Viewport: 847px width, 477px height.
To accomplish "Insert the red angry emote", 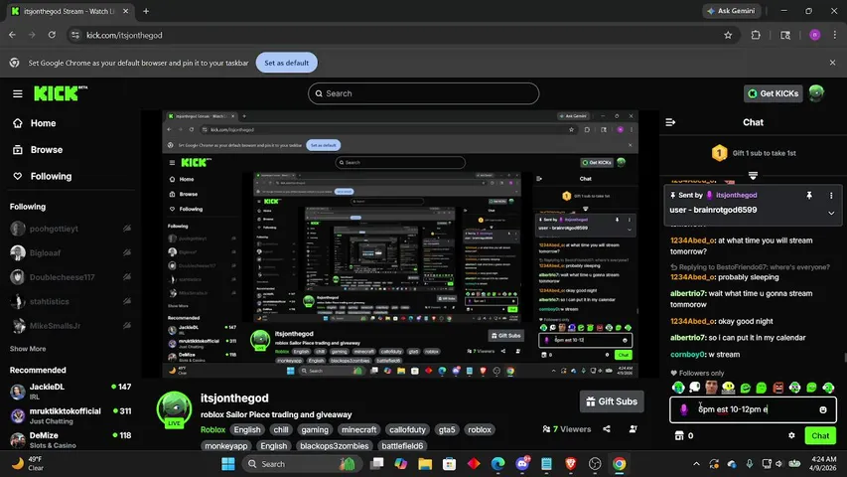I will click(777, 388).
